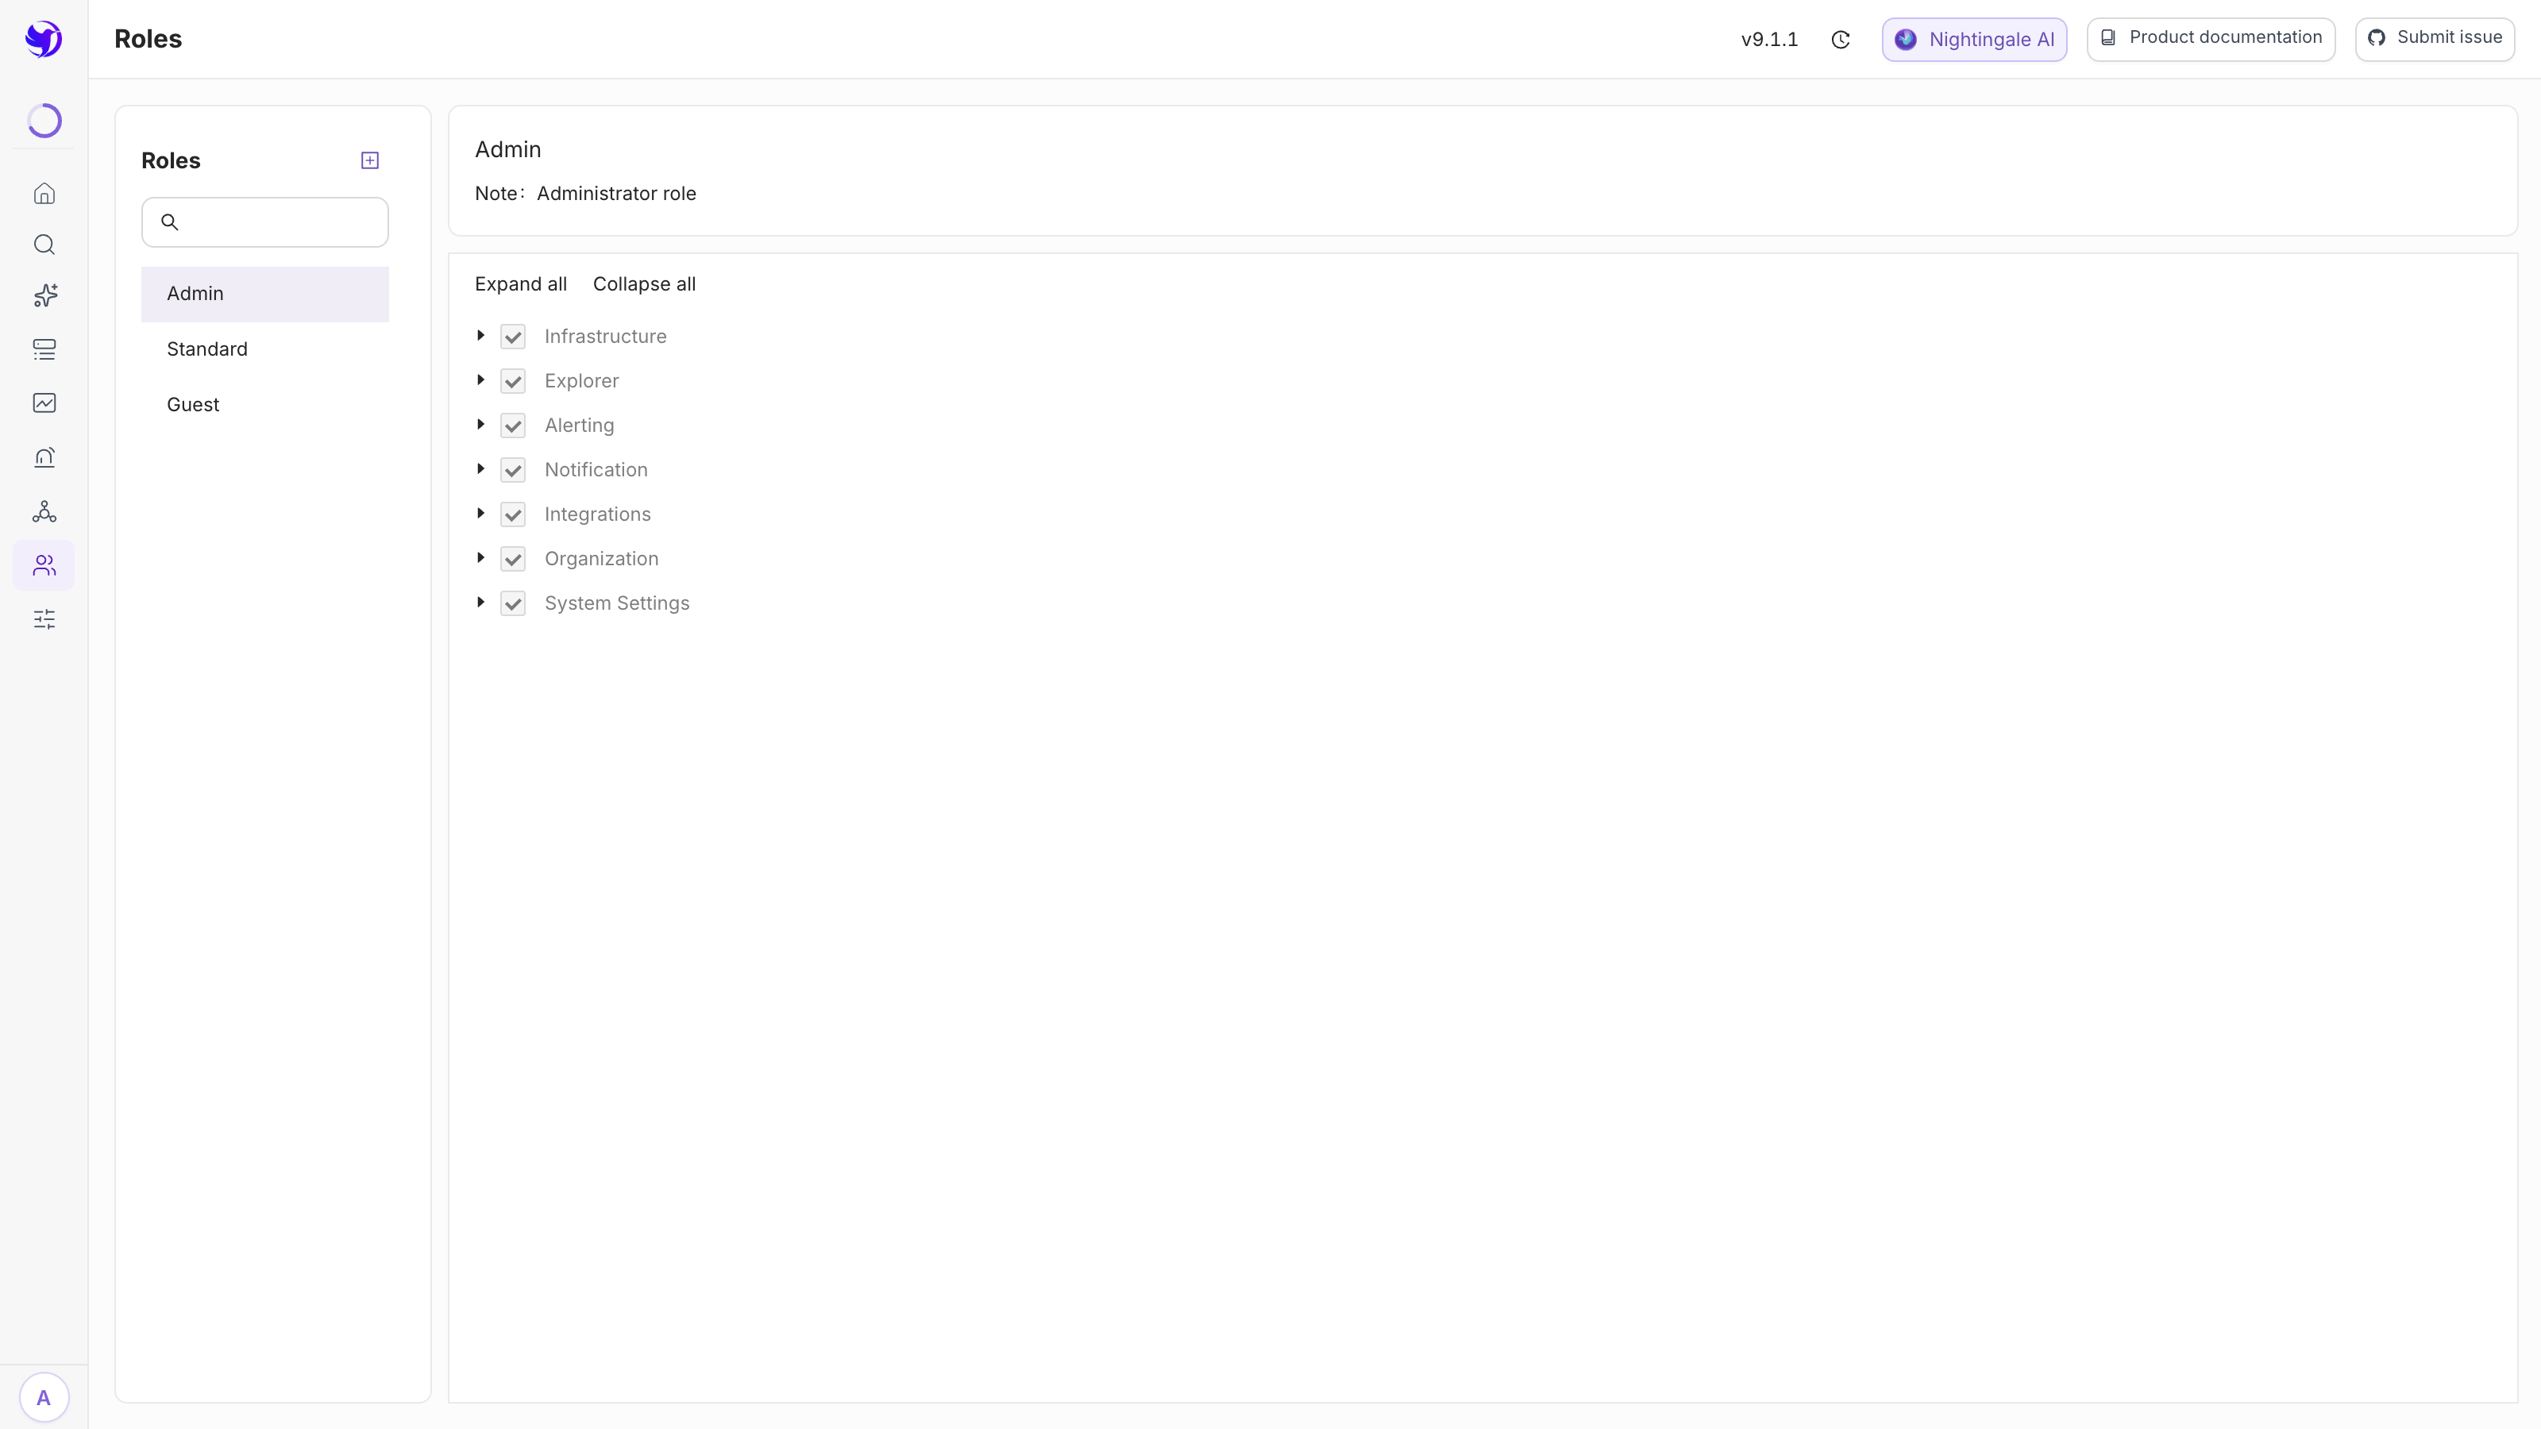Toggle the Alerting checkbox
Image resolution: width=2541 pixels, height=1429 pixels.
pyautogui.click(x=513, y=426)
